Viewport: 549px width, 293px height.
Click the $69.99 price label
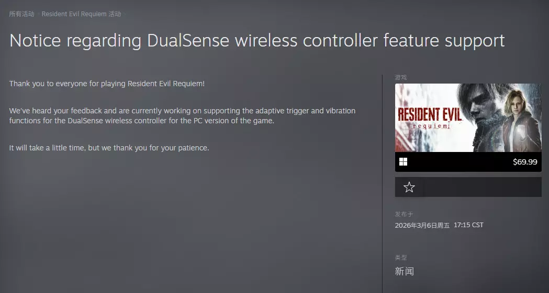525,162
